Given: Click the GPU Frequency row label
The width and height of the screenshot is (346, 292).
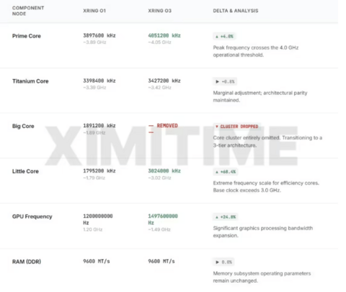Looking at the screenshot, I should (x=32, y=216).
